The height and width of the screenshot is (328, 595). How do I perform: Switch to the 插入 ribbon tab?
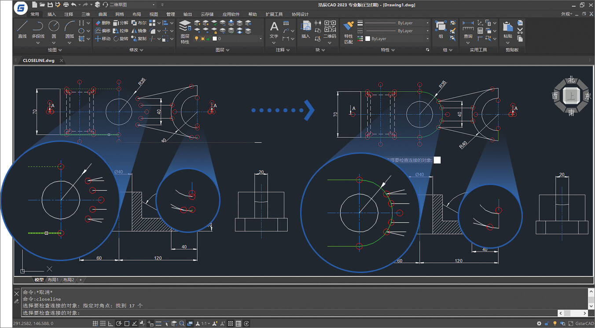click(51, 14)
